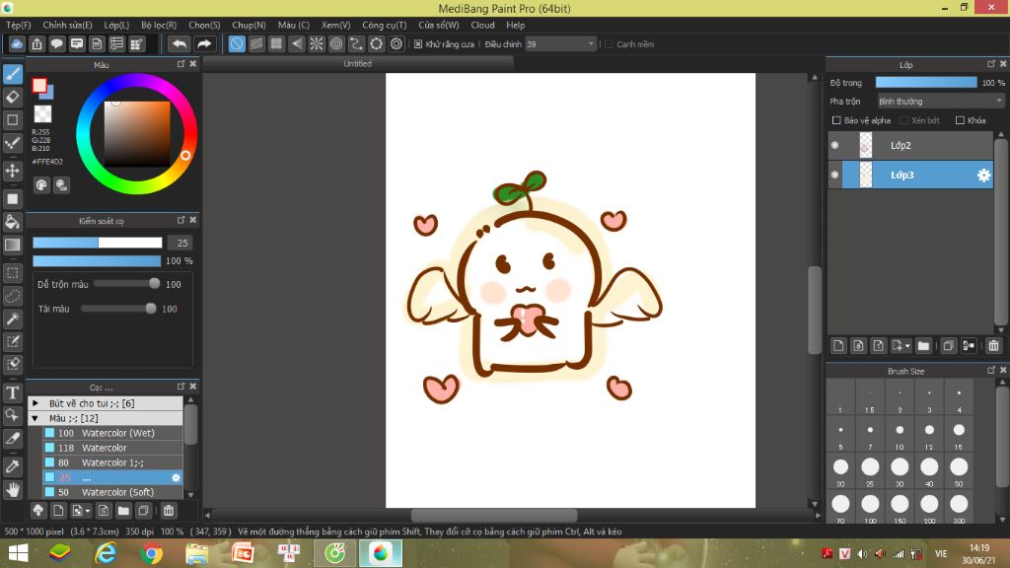Select the Watercolor (Soft) brush

pyautogui.click(x=112, y=492)
